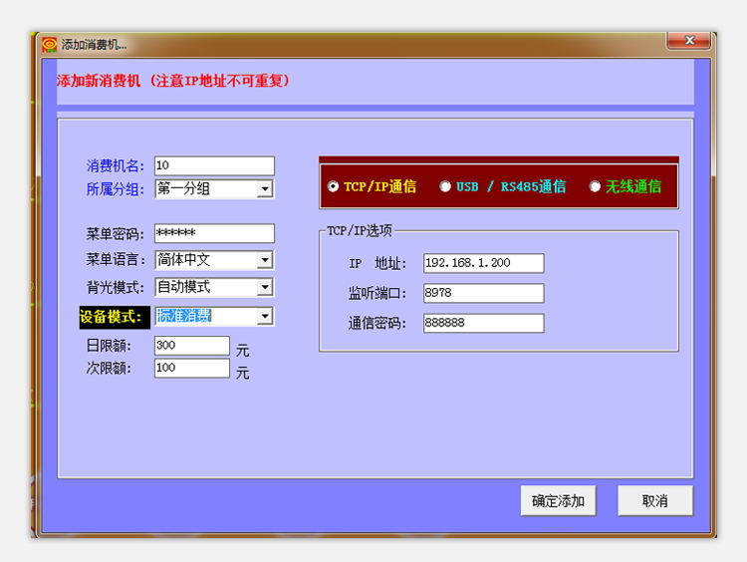
Task: Open the 设备模式 dropdown arrow
Action: tap(265, 317)
